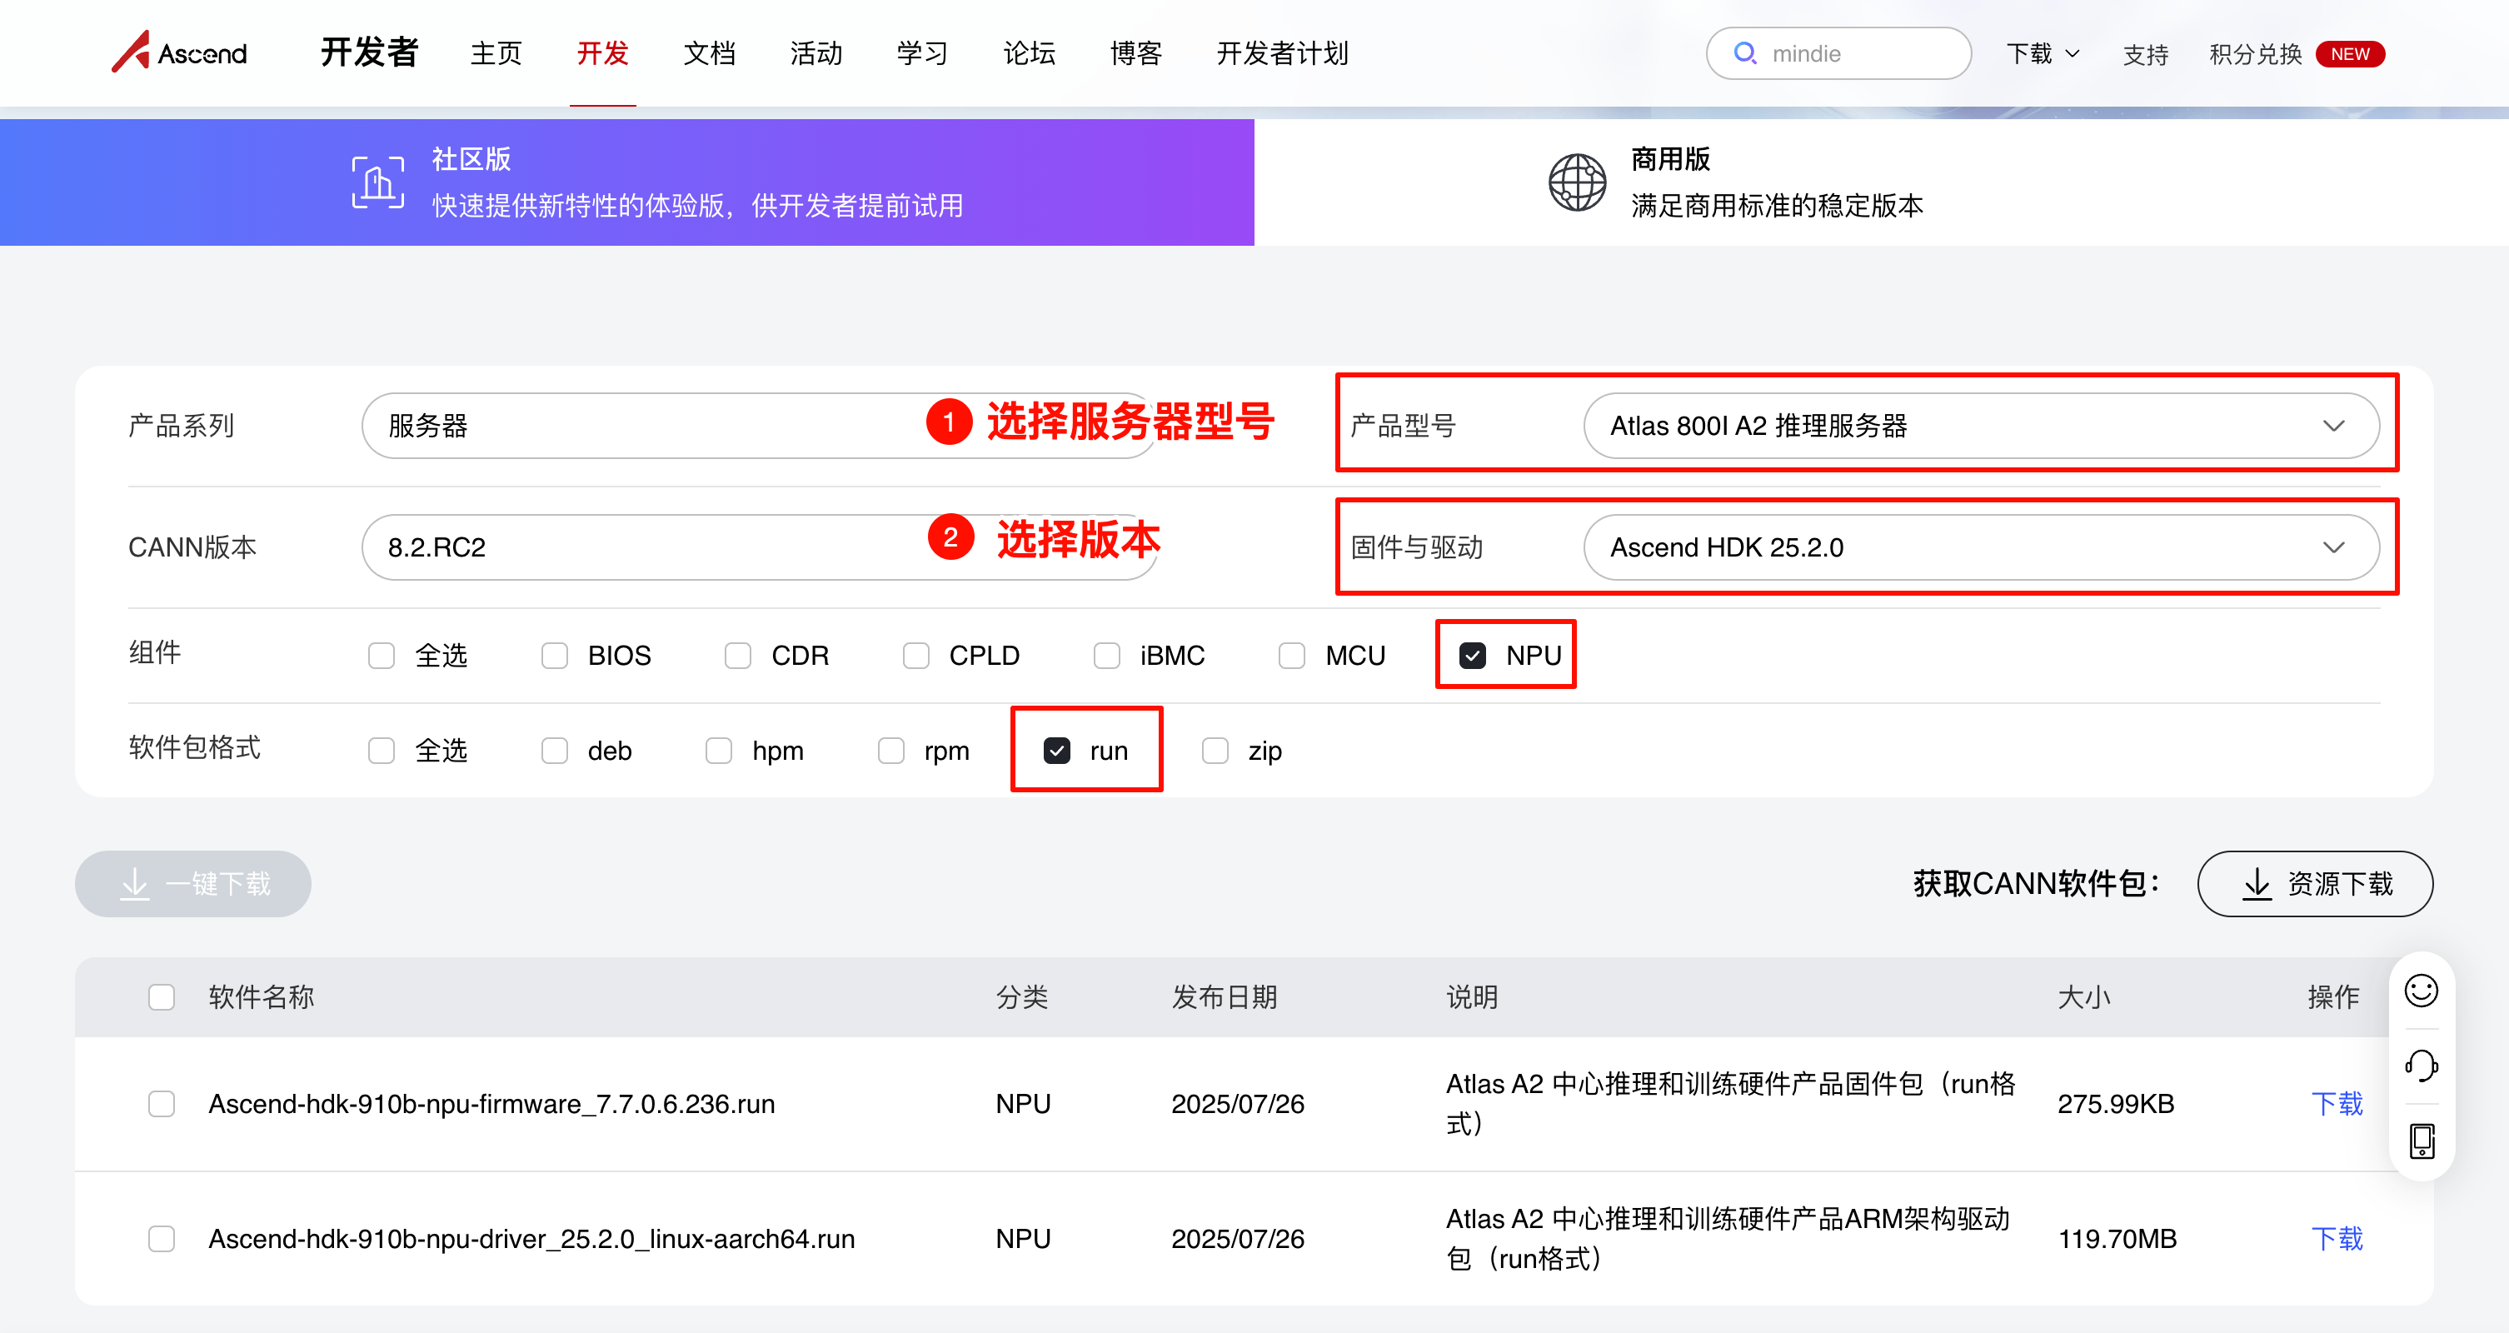Click the Ascend logo icon
The width and height of the screenshot is (2509, 1333).
[132, 51]
